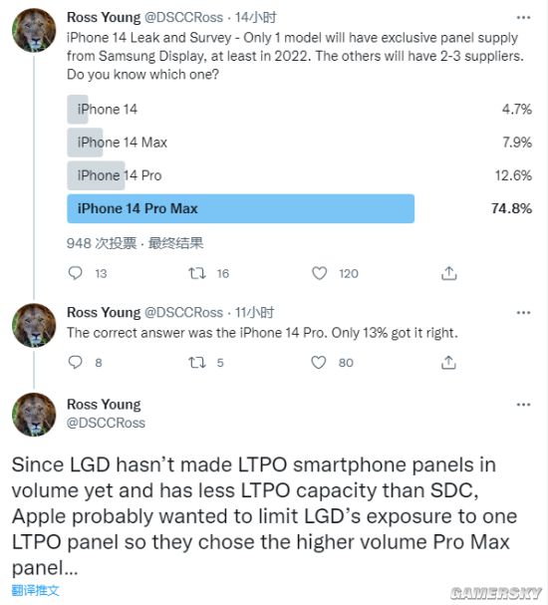The image size is (548, 605).
Task: Click the 翻译推文 translate link
Action: [36, 590]
